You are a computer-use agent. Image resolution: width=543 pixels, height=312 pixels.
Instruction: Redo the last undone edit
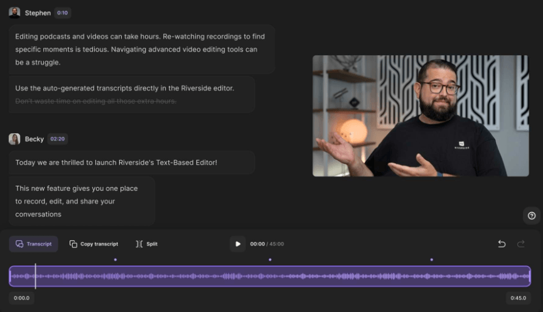point(521,244)
